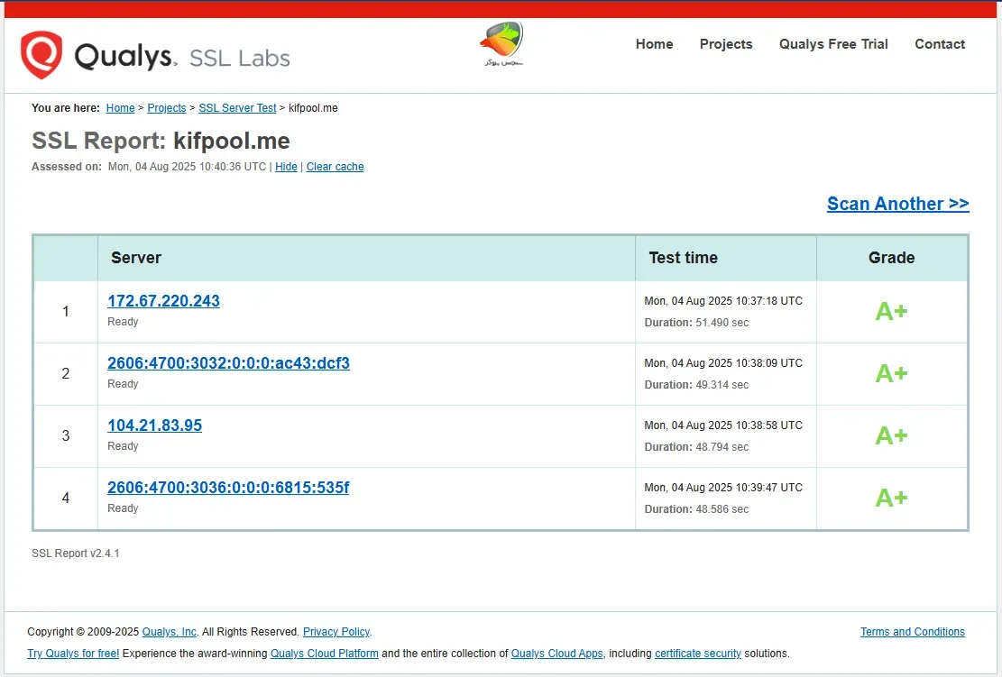Open the Contact navigation menu item
1002x677 pixels.
tap(940, 44)
